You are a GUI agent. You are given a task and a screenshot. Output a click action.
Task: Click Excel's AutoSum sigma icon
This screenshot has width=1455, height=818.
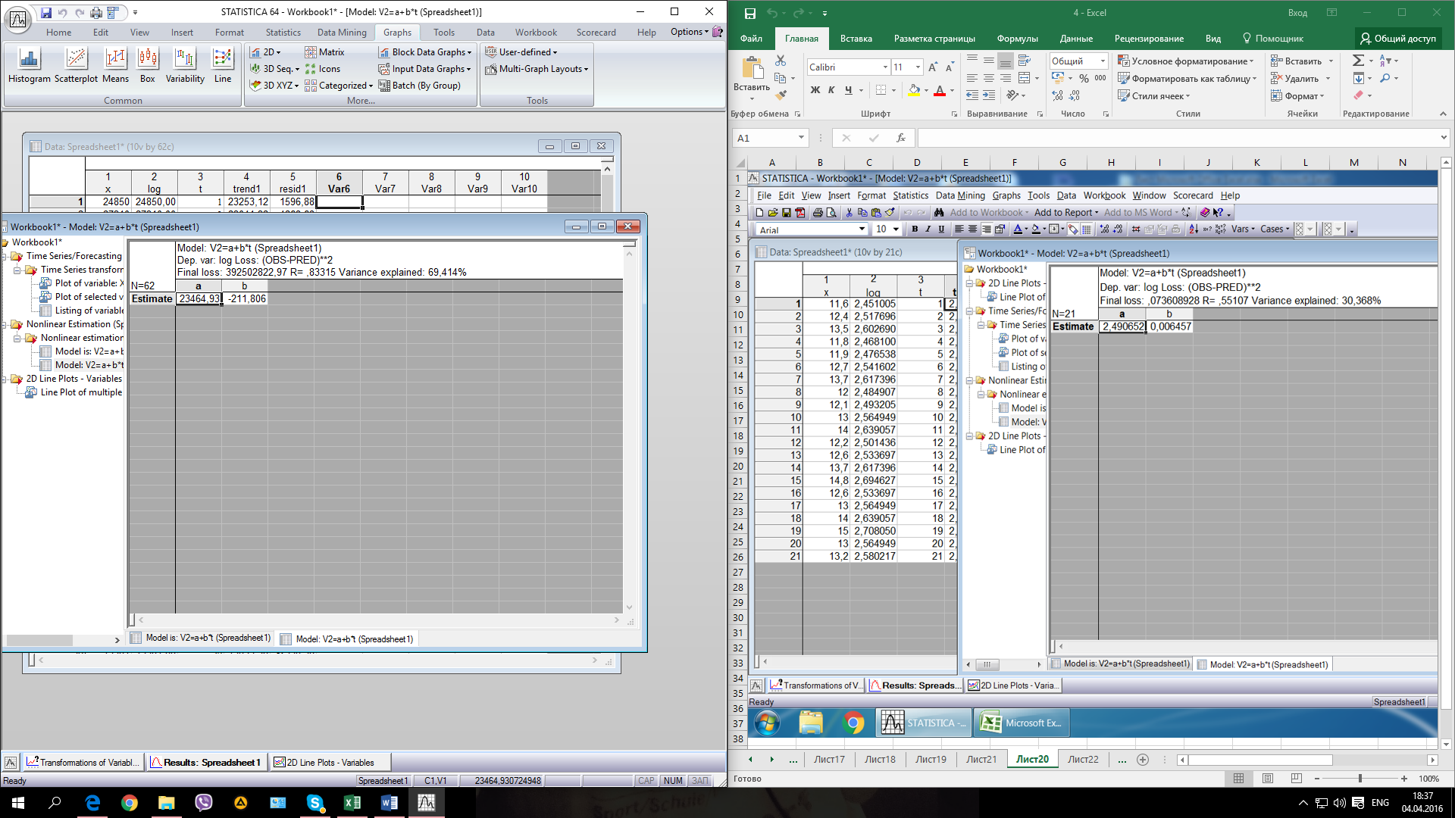point(1358,61)
